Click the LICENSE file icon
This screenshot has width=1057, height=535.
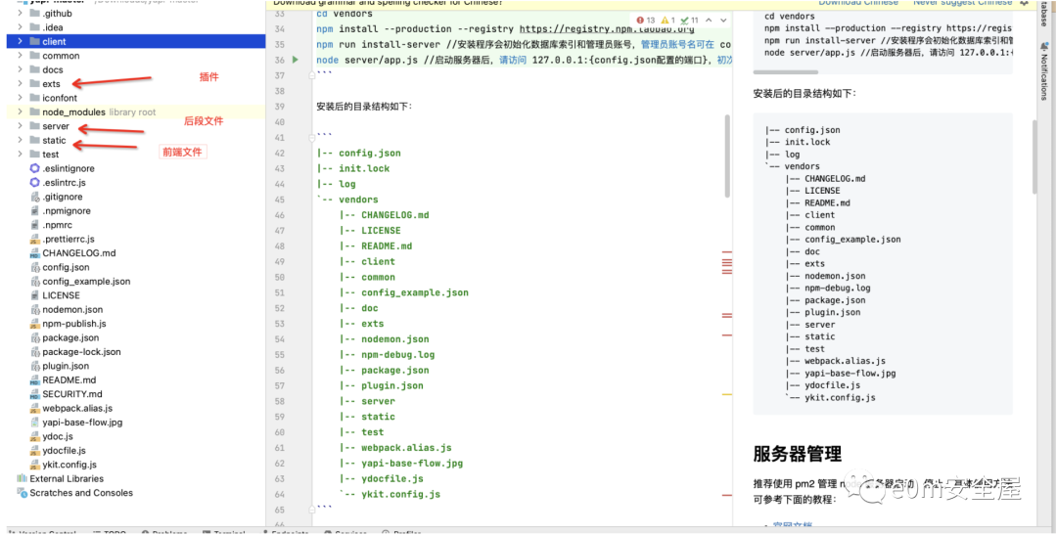tap(35, 295)
